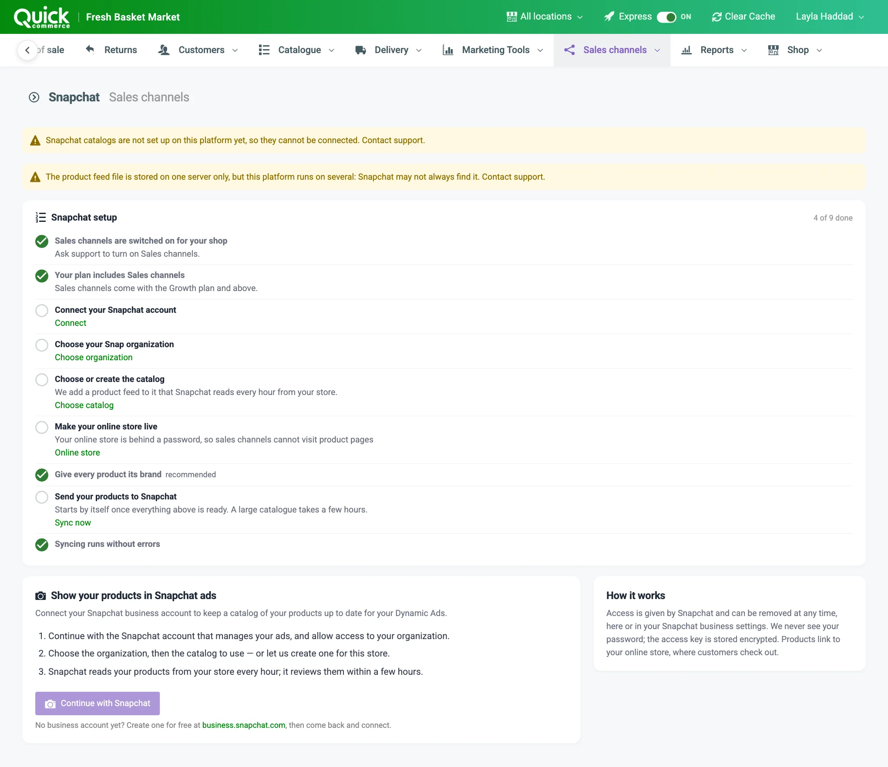Image resolution: width=888 pixels, height=767 pixels.
Task: Click the circle for Choose your Snap organization
Action: coord(42,345)
